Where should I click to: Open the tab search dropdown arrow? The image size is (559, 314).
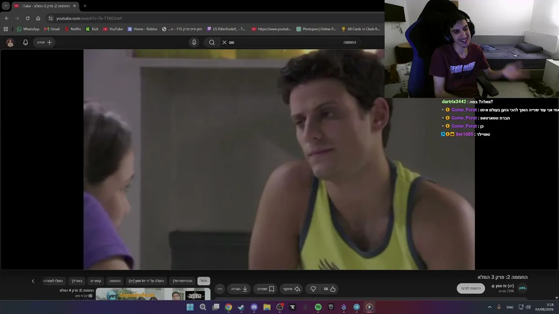6,6
